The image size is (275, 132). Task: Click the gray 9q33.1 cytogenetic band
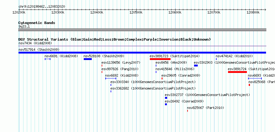coord(142,30)
